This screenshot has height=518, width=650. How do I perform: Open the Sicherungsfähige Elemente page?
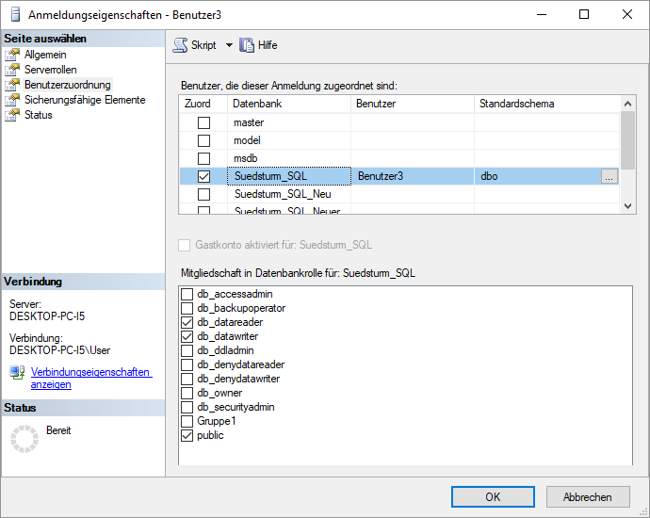pos(85,100)
